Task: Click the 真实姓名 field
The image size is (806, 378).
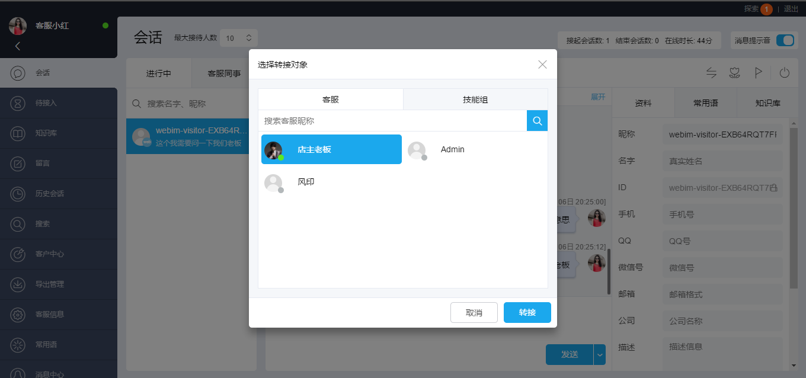Action: pos(722,161)
